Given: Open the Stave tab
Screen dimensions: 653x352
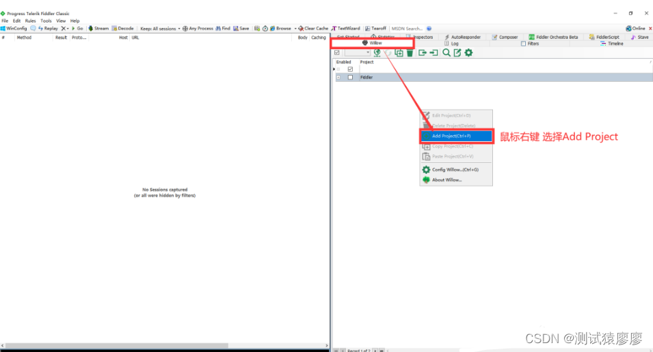Looking at the screenshot, I should click(640, 37).
